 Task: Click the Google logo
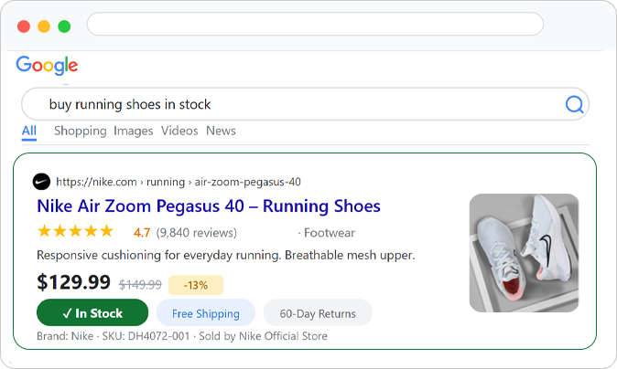47,65
